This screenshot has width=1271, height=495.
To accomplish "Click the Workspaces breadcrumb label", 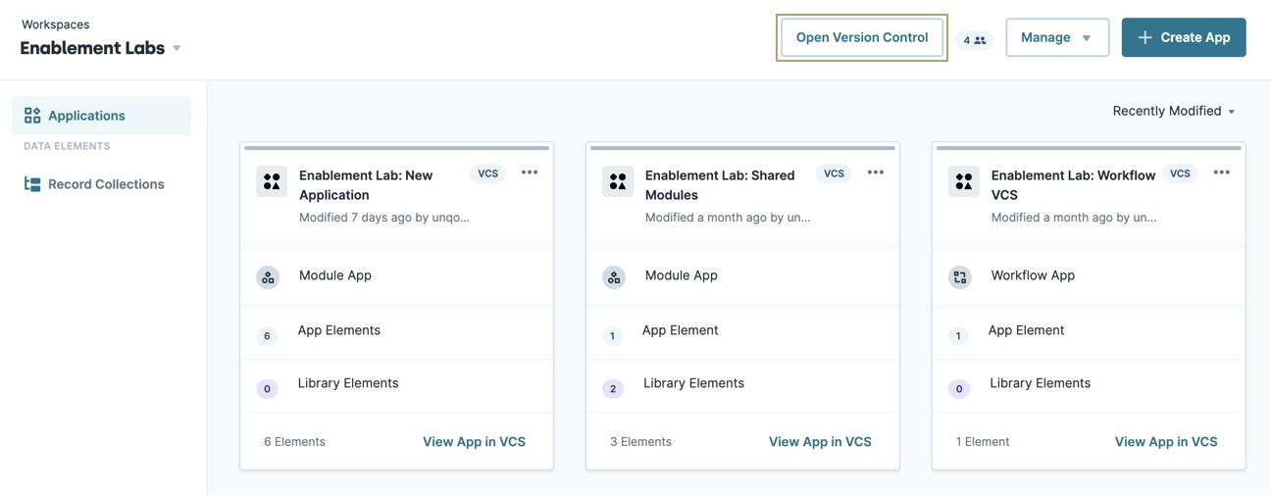I will pos(55,25).
